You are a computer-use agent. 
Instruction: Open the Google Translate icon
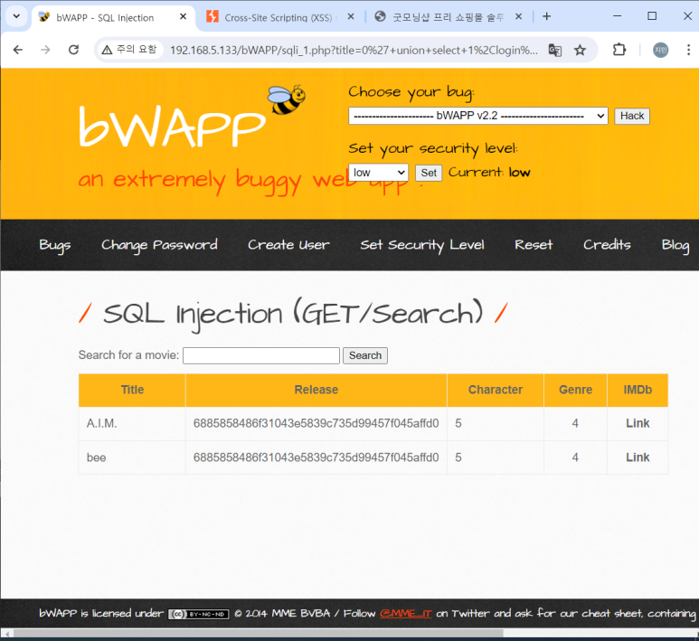(554, 50)
